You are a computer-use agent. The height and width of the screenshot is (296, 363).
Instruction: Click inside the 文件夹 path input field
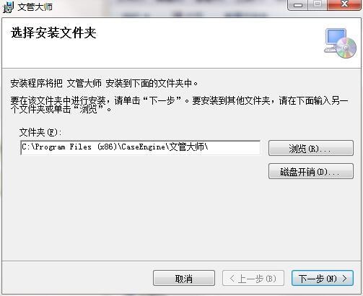tap(141, 147)
